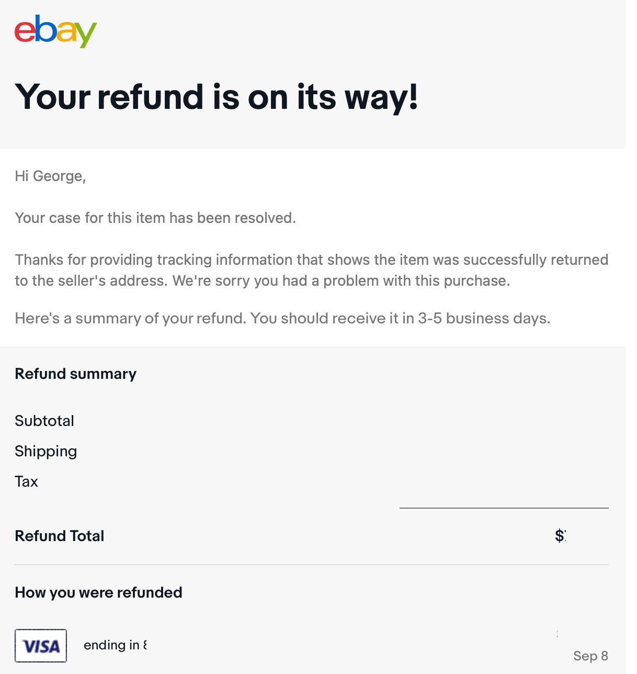
Task: Click the separator below Refund Total row
Action: click(x=312, y=565)
